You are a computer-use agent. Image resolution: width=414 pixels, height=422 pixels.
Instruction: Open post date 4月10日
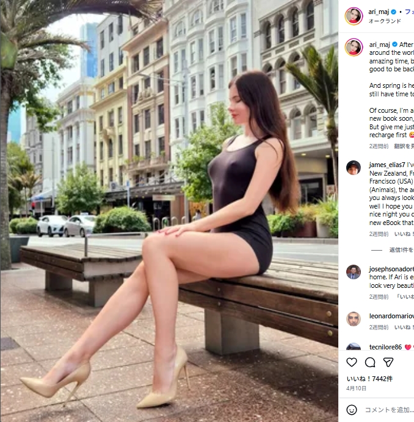click(357, 388)
